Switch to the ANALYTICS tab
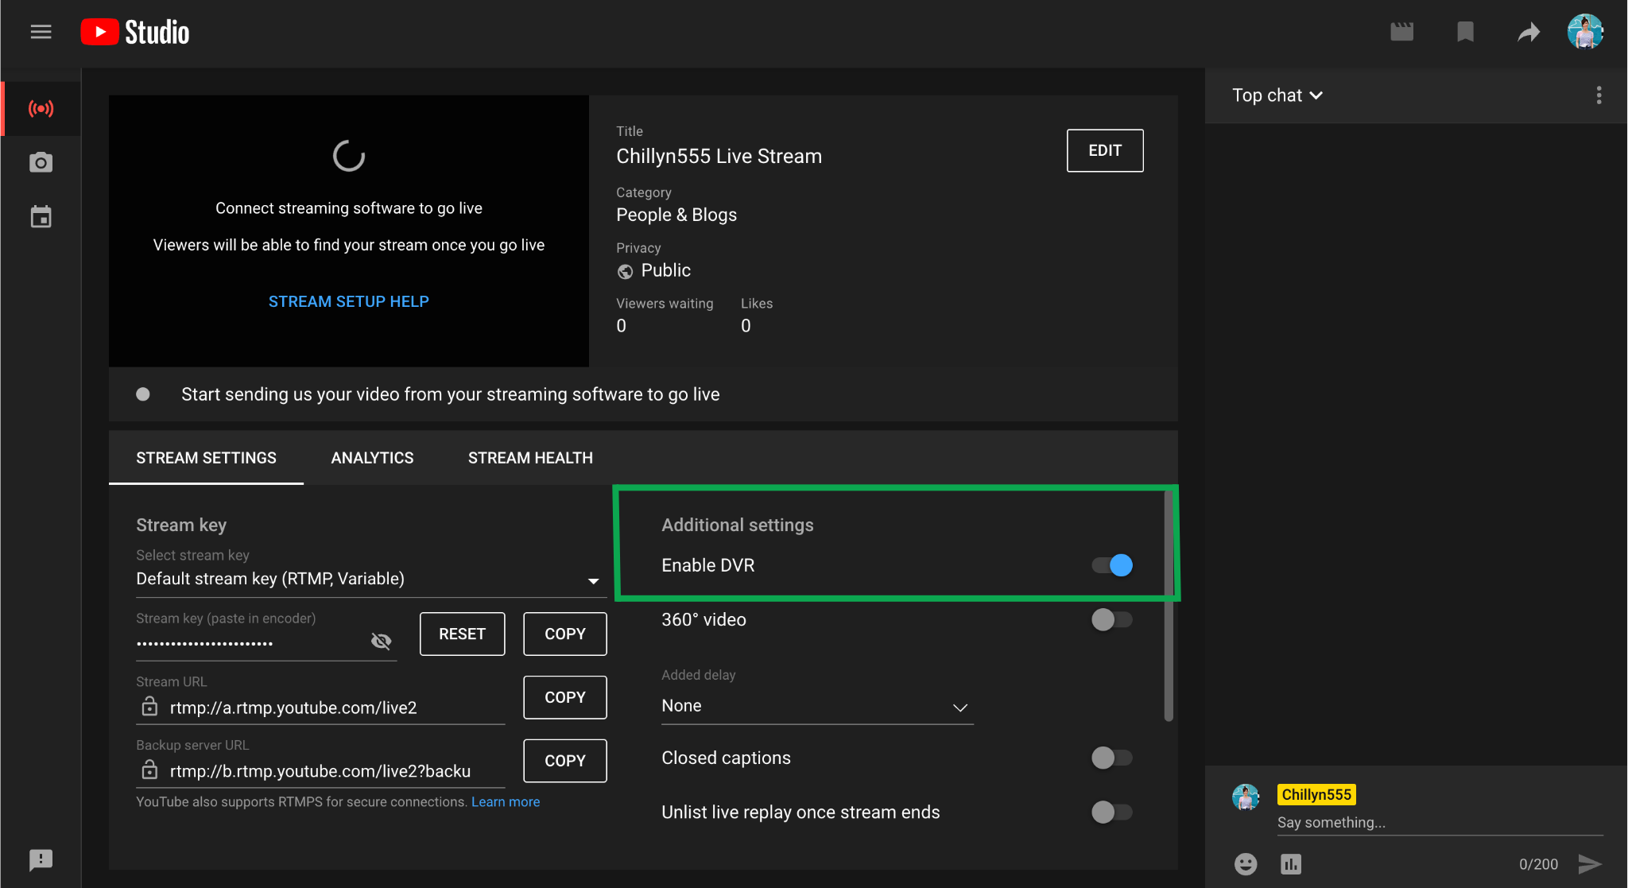 372,457
